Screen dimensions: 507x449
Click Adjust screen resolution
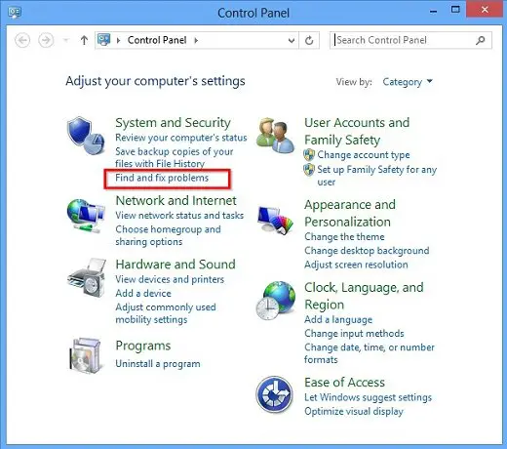click(356, 265)
